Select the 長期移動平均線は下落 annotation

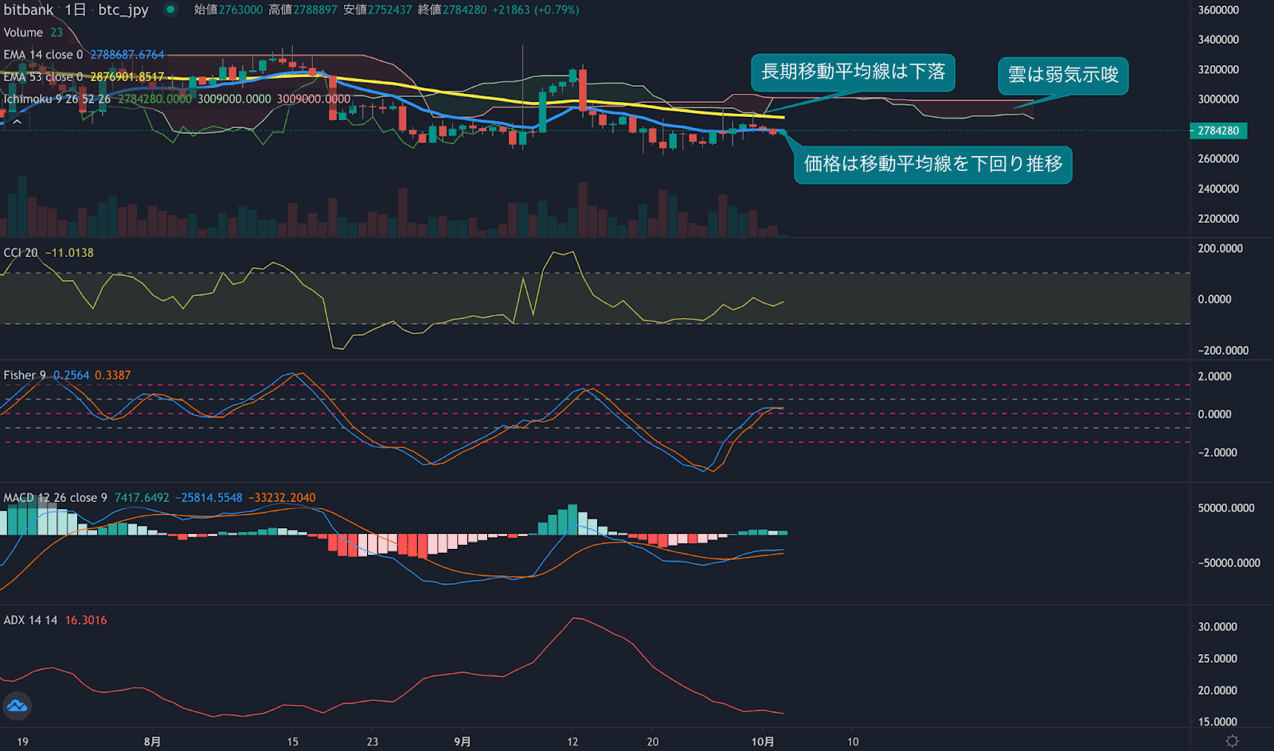[853, 72]
